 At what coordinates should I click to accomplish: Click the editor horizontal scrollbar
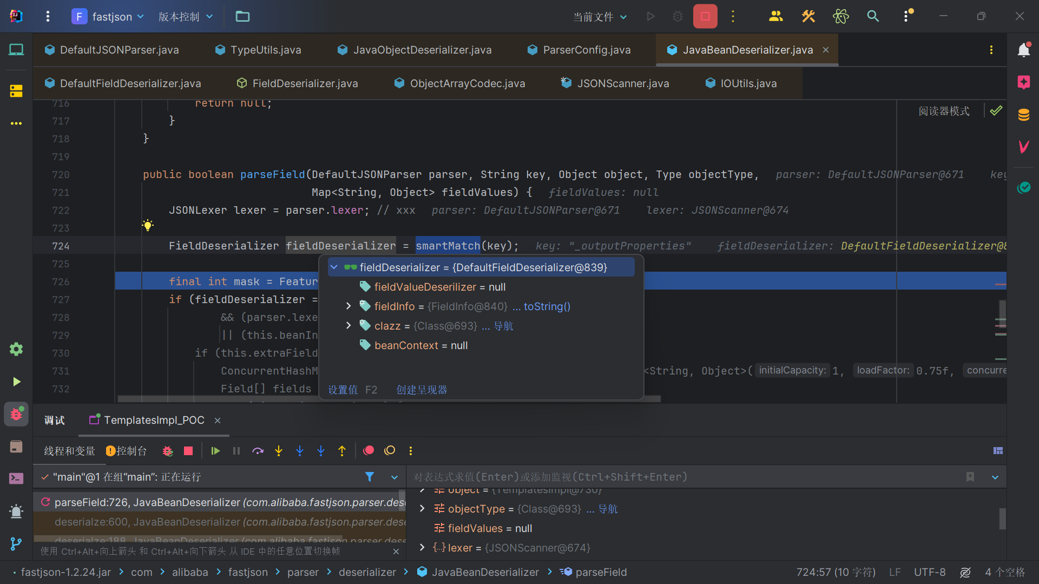(x=389, y=399)
